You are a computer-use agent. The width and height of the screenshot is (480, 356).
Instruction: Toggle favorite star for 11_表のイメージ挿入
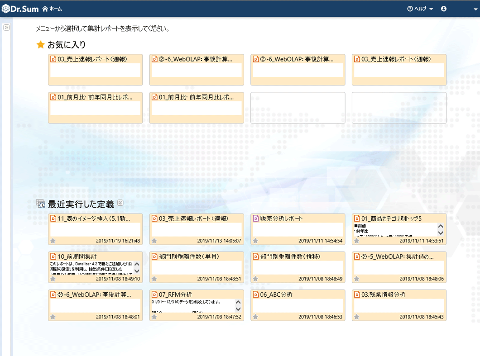point(53,241)
